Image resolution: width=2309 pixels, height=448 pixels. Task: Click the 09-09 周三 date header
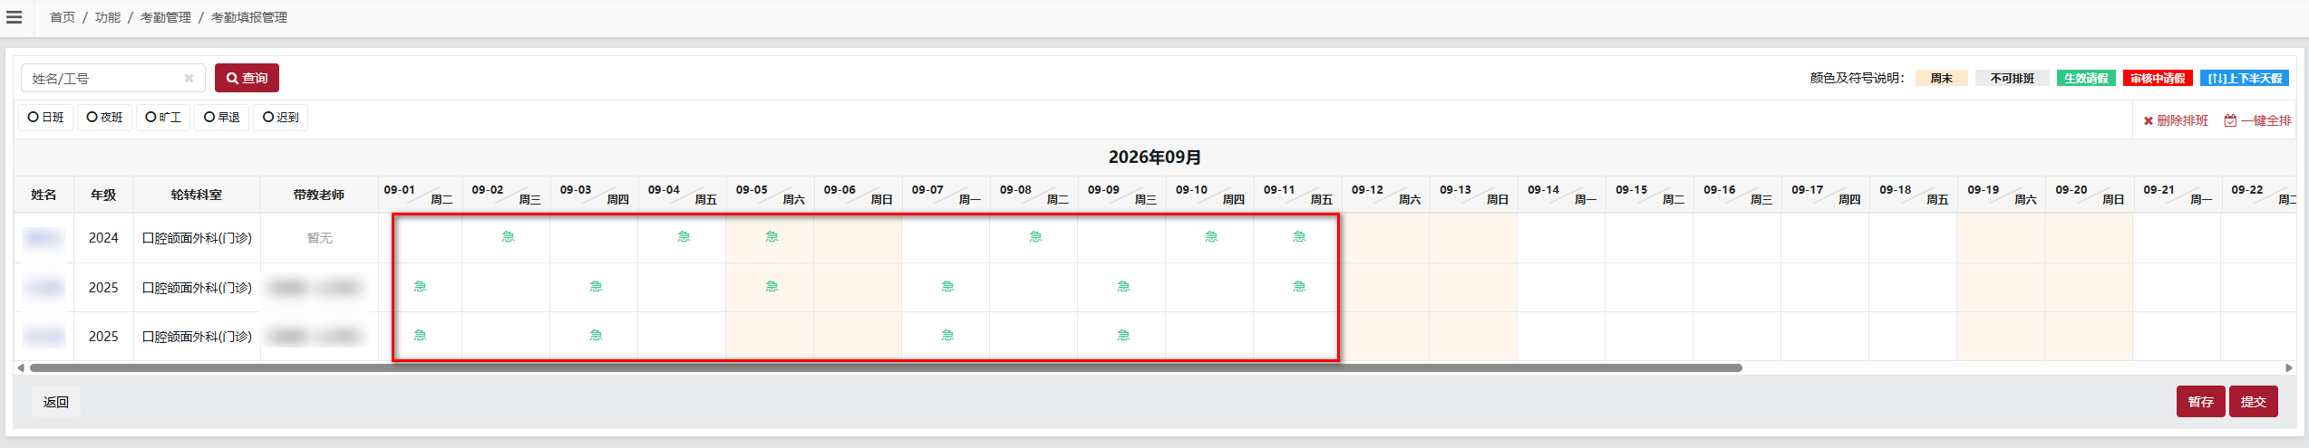click(x=1121, y=195)
